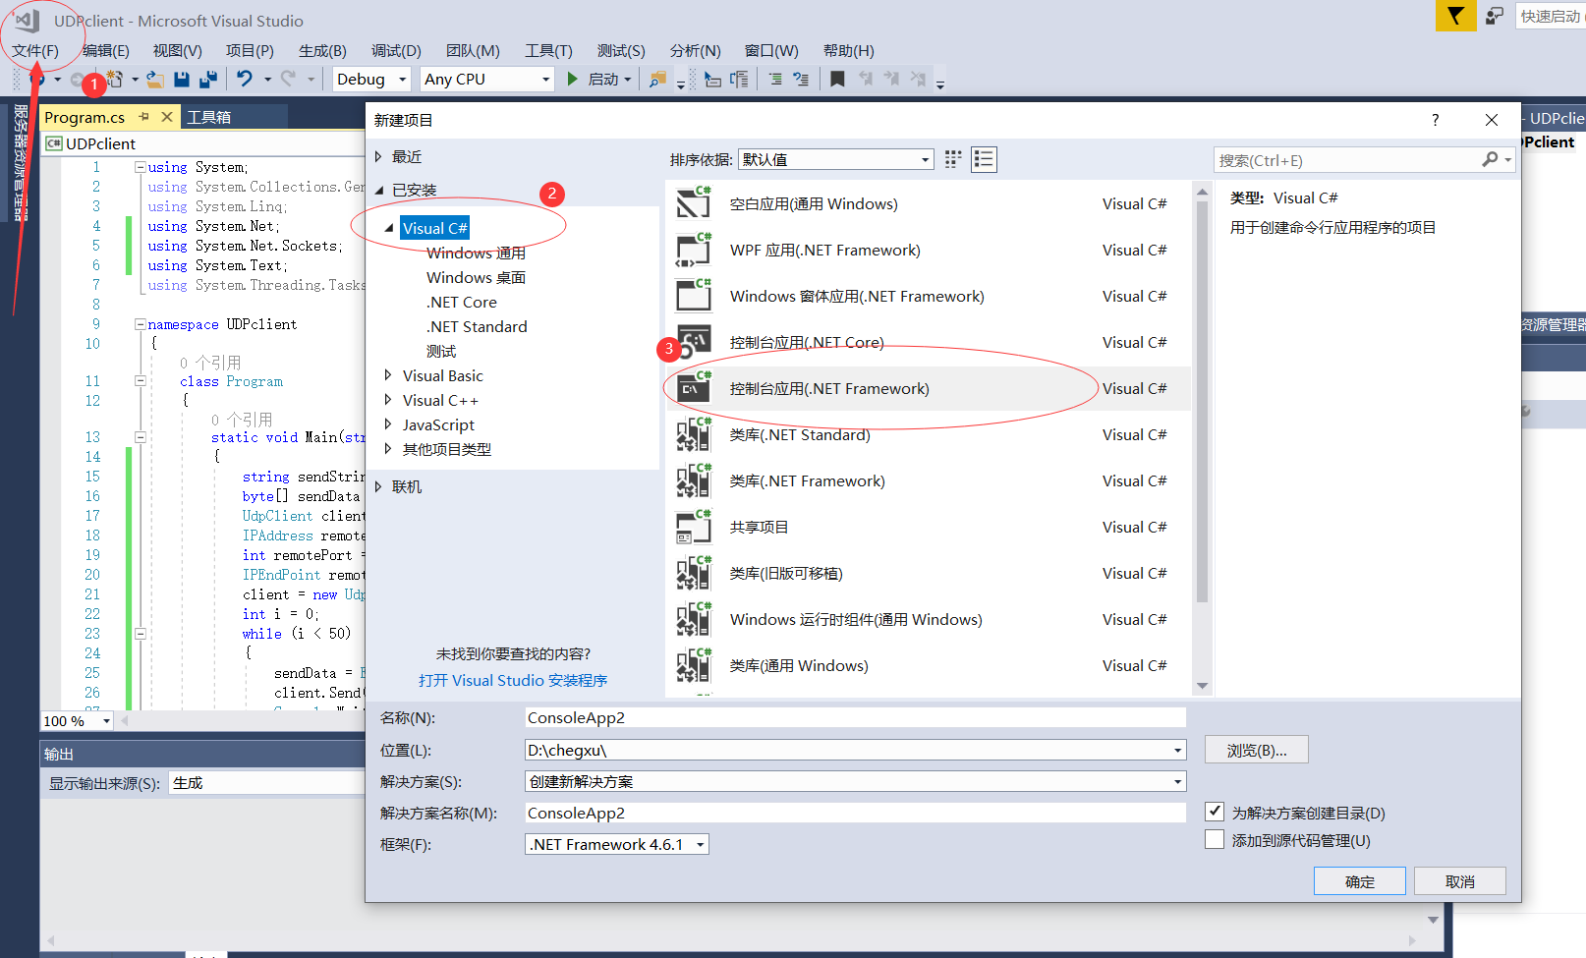Viewport: 1586px width, 958px height.
Task: Select 类库(.NET Standard) template
Action: point(928,434)
